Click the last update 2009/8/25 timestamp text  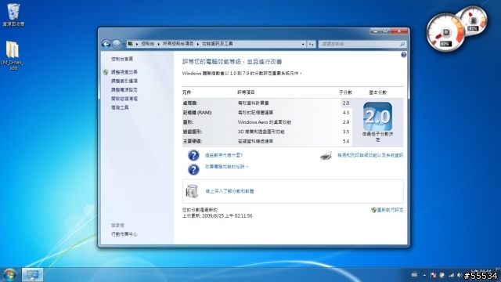click(218, 216)
